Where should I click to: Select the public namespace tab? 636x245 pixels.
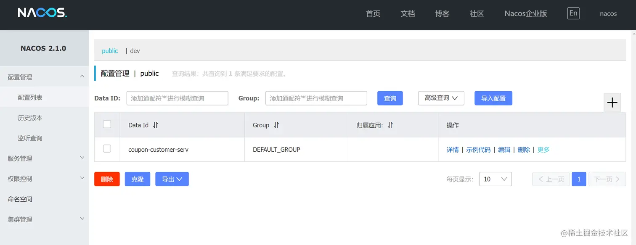(110, 51)
